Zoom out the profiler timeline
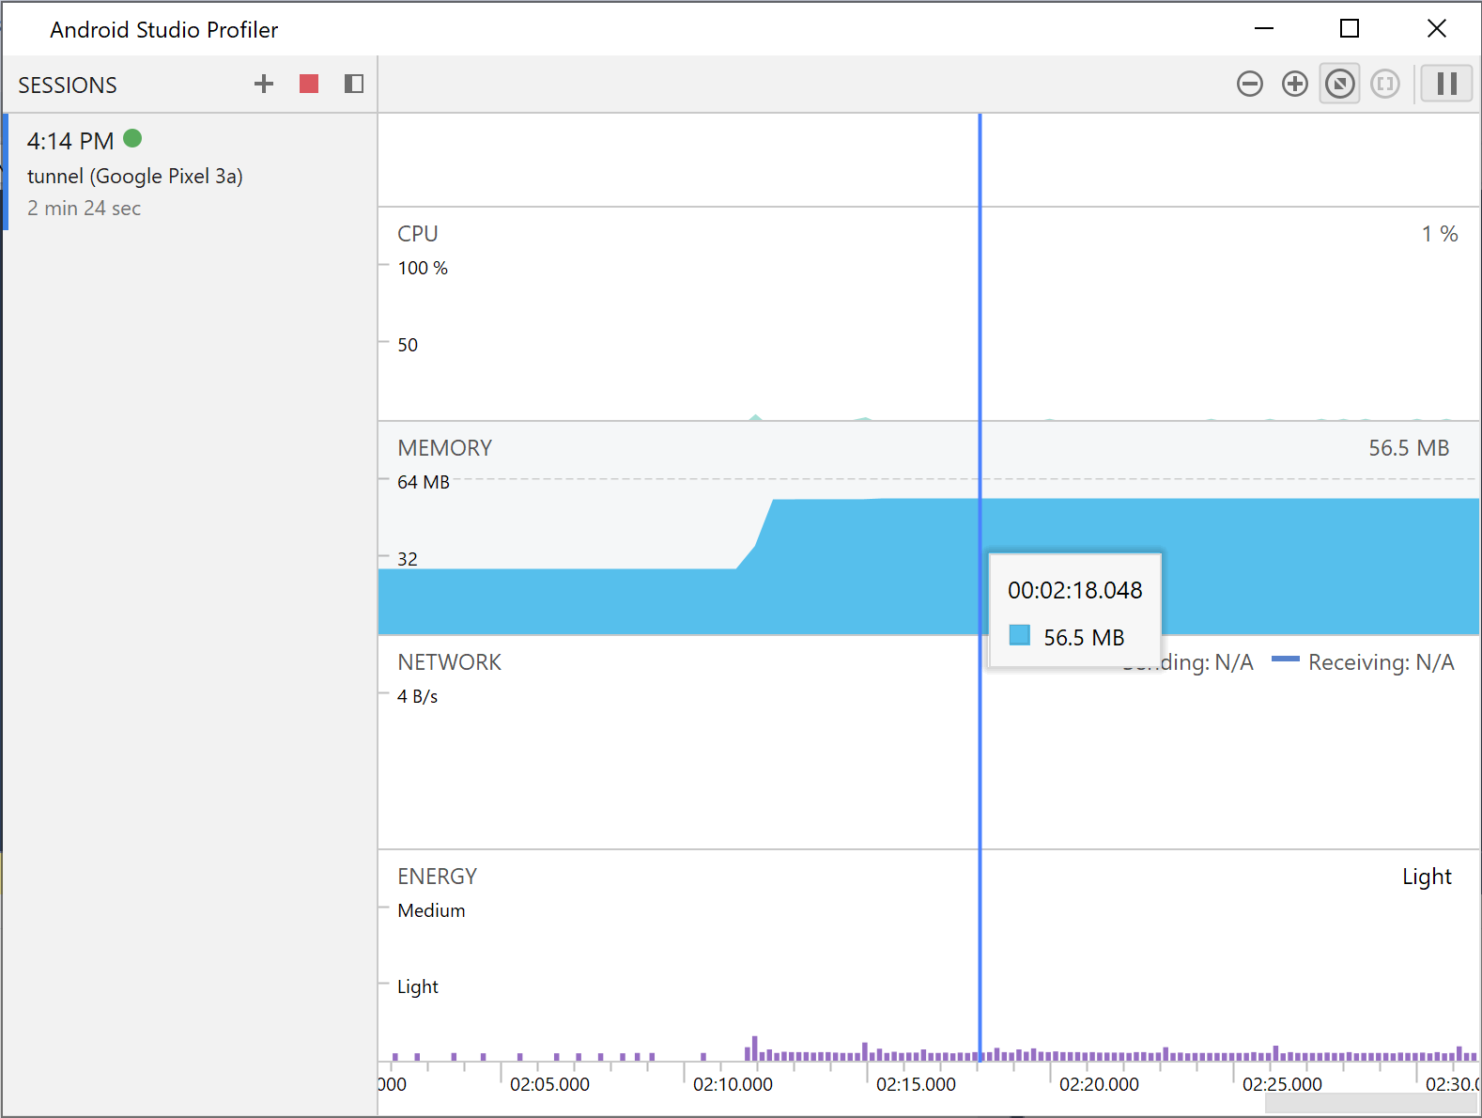Viewport: 1482px width, 1118px height. point(1249,85)
